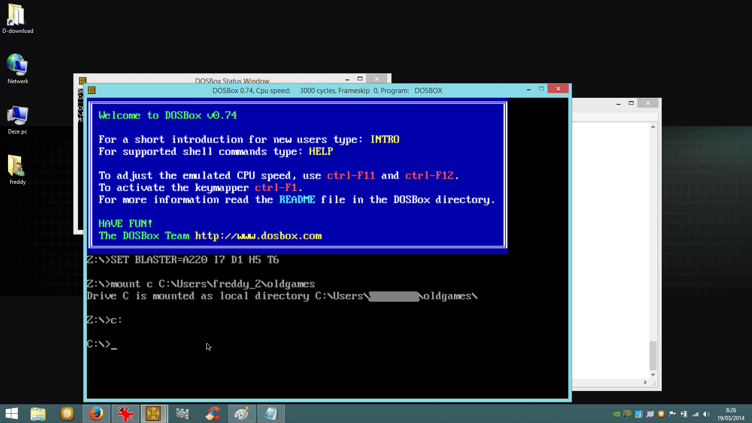This screenshot has width=752, height=423.
Task: Click scroll-up arrow in right background window
Action: pyautogui.click(x=653, y=127)
